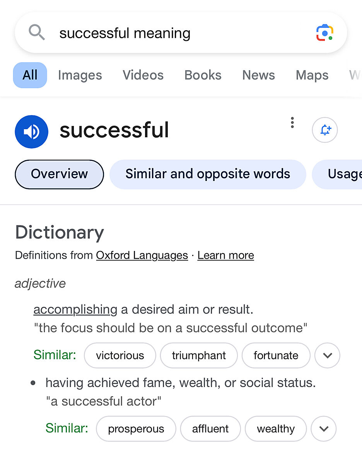Follow the underlined accomplishing word link
362x464 pixels.
click(75, 309)
